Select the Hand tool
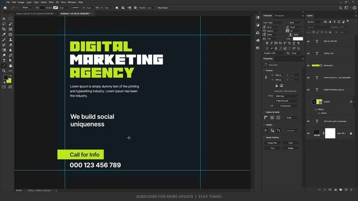Image resolution: width=358 pixels, height=201 pixels. pyautogui.click(x=11, y=66)
